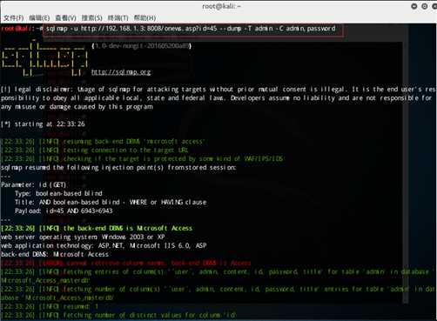The height and width of the screenshot is (321, 437).
Task: Click the red 'cannot retrieve column names' error line
Action: (126, 263)
